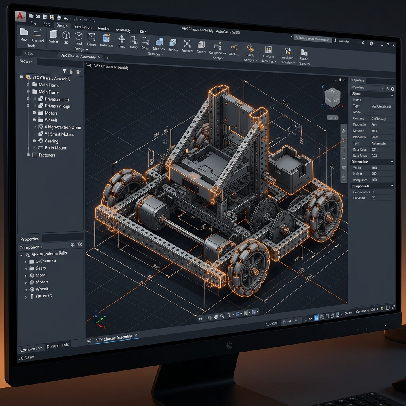Expand the C-Channels folder
The image size is (406, 406).
point(26,262)
